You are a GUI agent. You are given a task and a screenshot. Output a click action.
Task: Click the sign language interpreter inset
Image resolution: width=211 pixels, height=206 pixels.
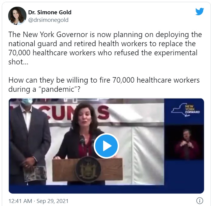tap(184, 142)
